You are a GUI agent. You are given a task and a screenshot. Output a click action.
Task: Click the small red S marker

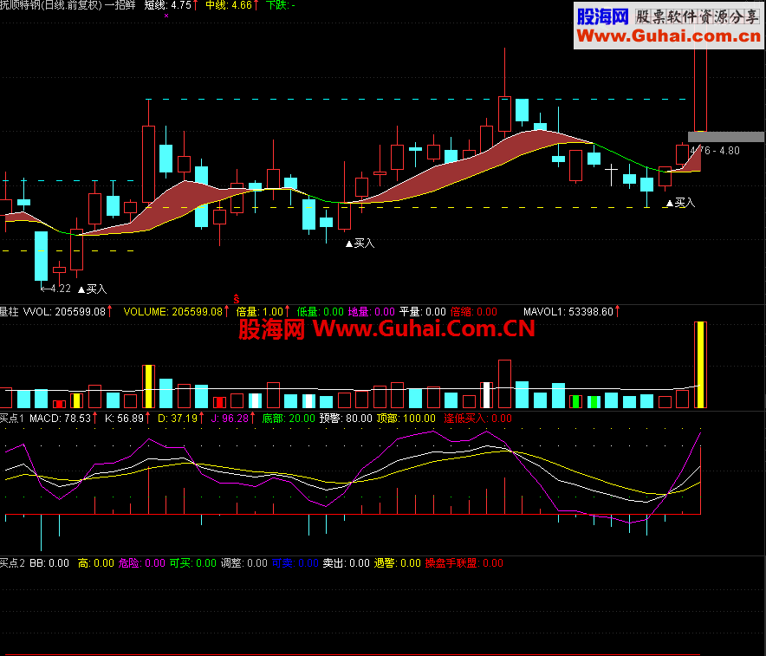point(237,299)
